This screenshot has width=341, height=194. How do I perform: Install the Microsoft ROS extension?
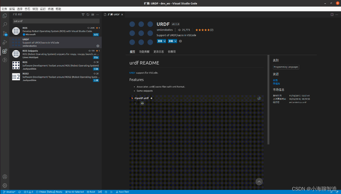(96, 35)
